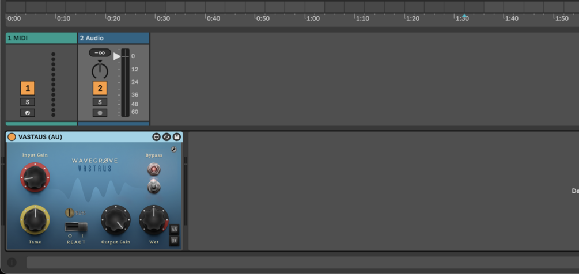Click the 2 Audio volume fader handle
The image size is (579, 274).
point(118,56)
